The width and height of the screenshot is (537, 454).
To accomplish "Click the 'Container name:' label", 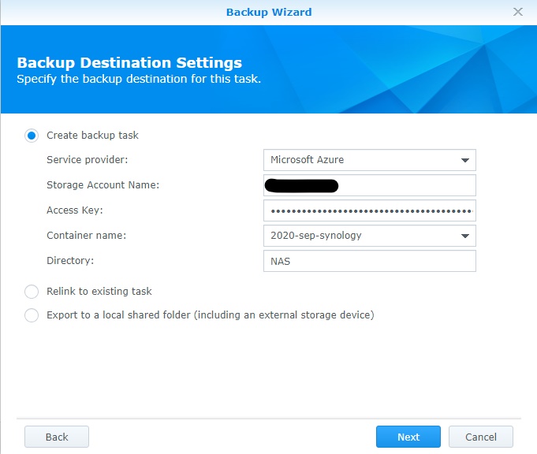I will point(86,236).
